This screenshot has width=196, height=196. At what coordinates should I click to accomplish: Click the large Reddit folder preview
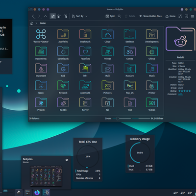(180, 39)
